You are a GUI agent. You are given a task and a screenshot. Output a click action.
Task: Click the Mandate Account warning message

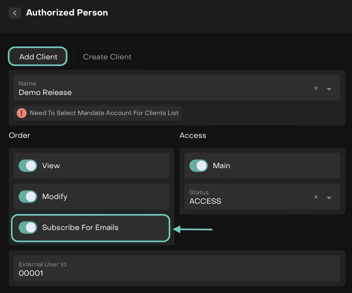(104, 113)
